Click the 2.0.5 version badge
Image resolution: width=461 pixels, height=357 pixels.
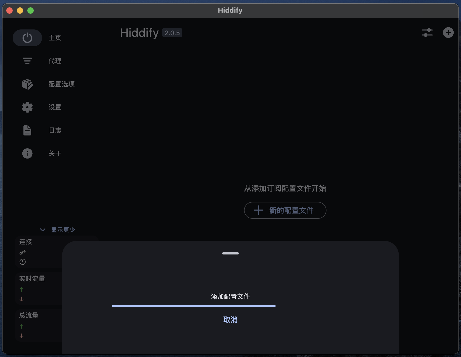(x=172, y=33)
